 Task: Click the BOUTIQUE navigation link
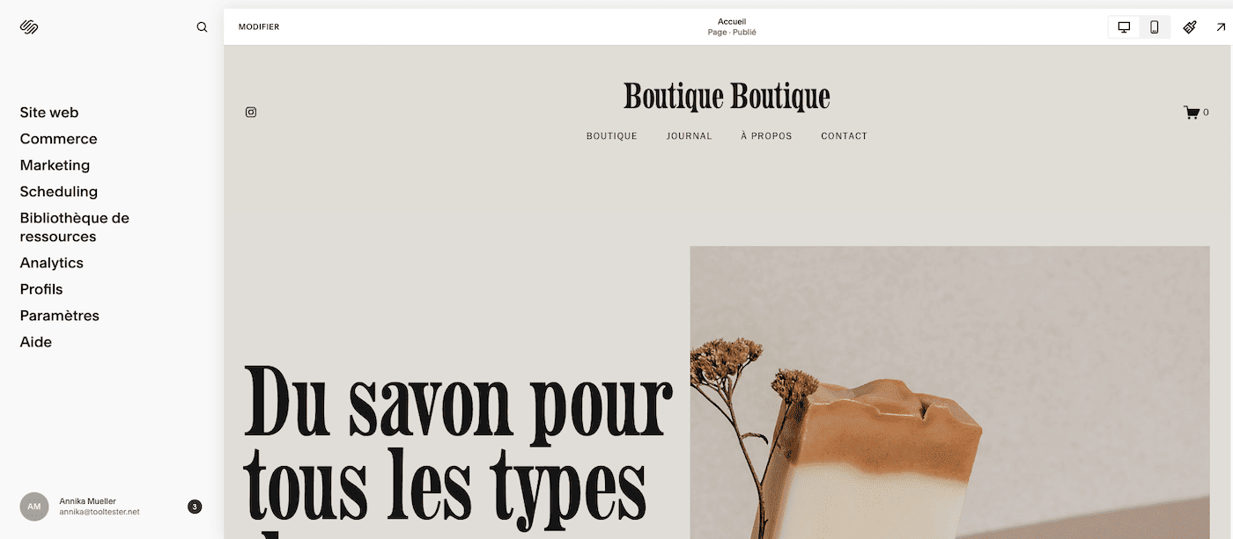pos(612,136)
